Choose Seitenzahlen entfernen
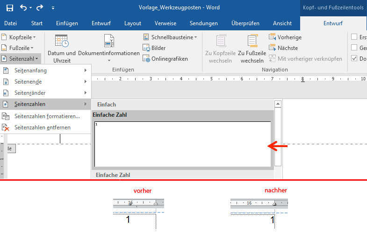367x233 pixels. tap(43, 127)
